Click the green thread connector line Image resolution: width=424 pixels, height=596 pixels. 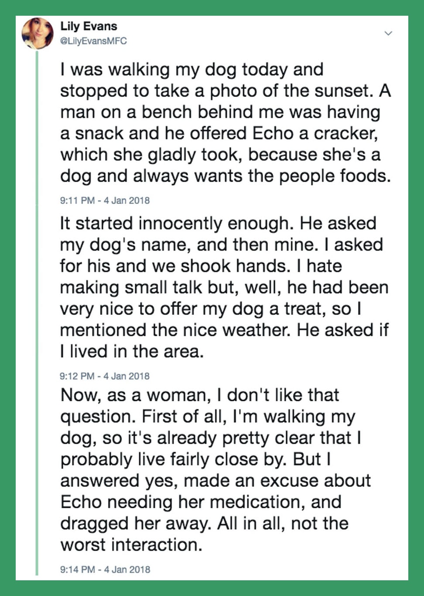(37, 306)
